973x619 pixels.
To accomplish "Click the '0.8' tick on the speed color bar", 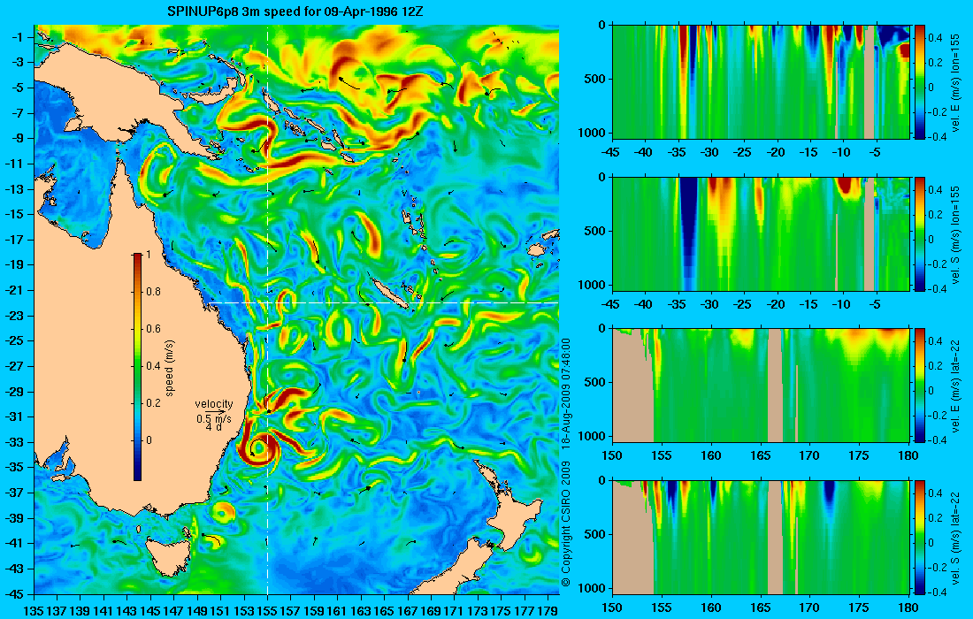I will [153, 292].
